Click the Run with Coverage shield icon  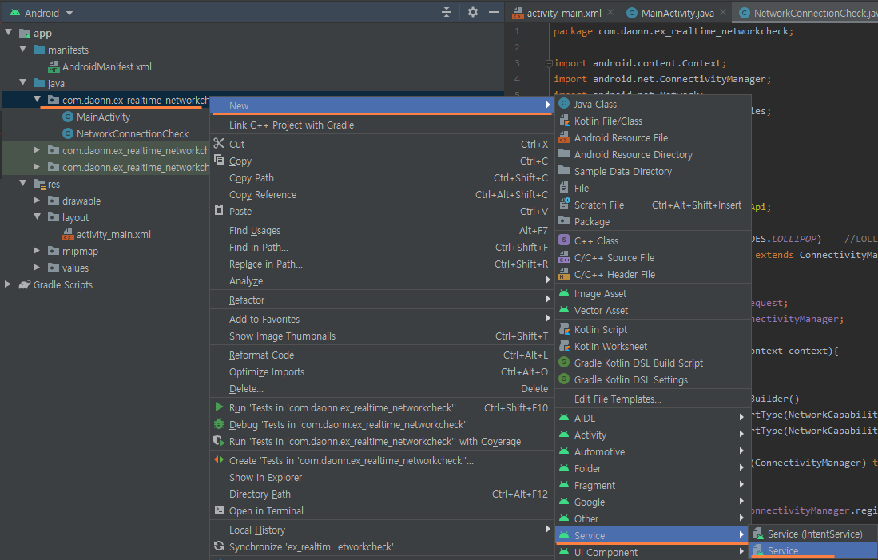(x=219, y=441)
